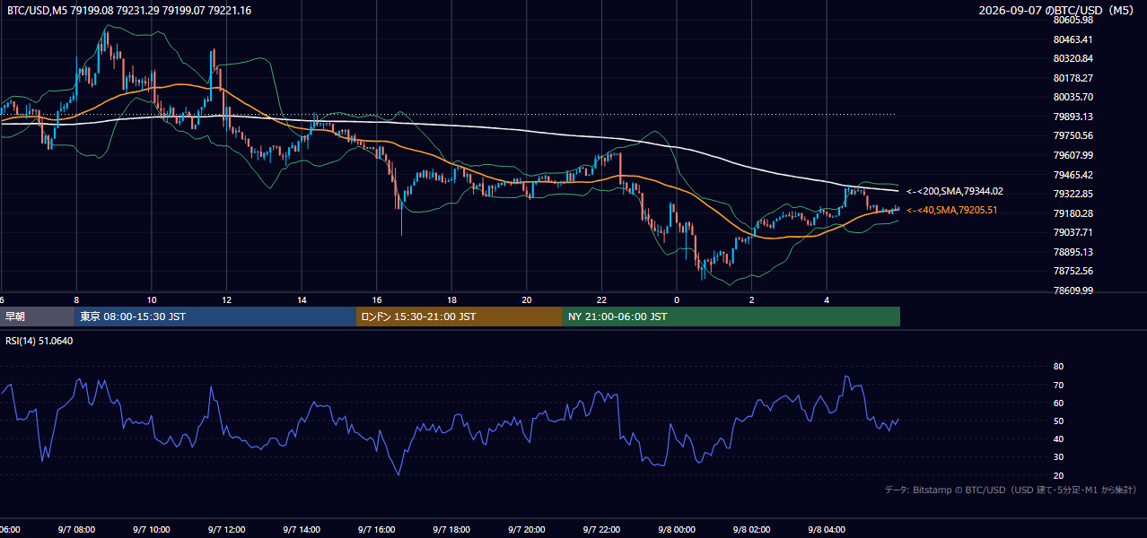The width and height of the screenshot is (1147, 538).
Task: Select the 早朝 session bar
Action: pos(37,317)
